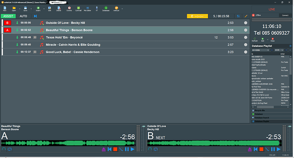Expand the mAirList button dropdown arrow
Viewport: 294px width, 158px height.
[122, 9]
